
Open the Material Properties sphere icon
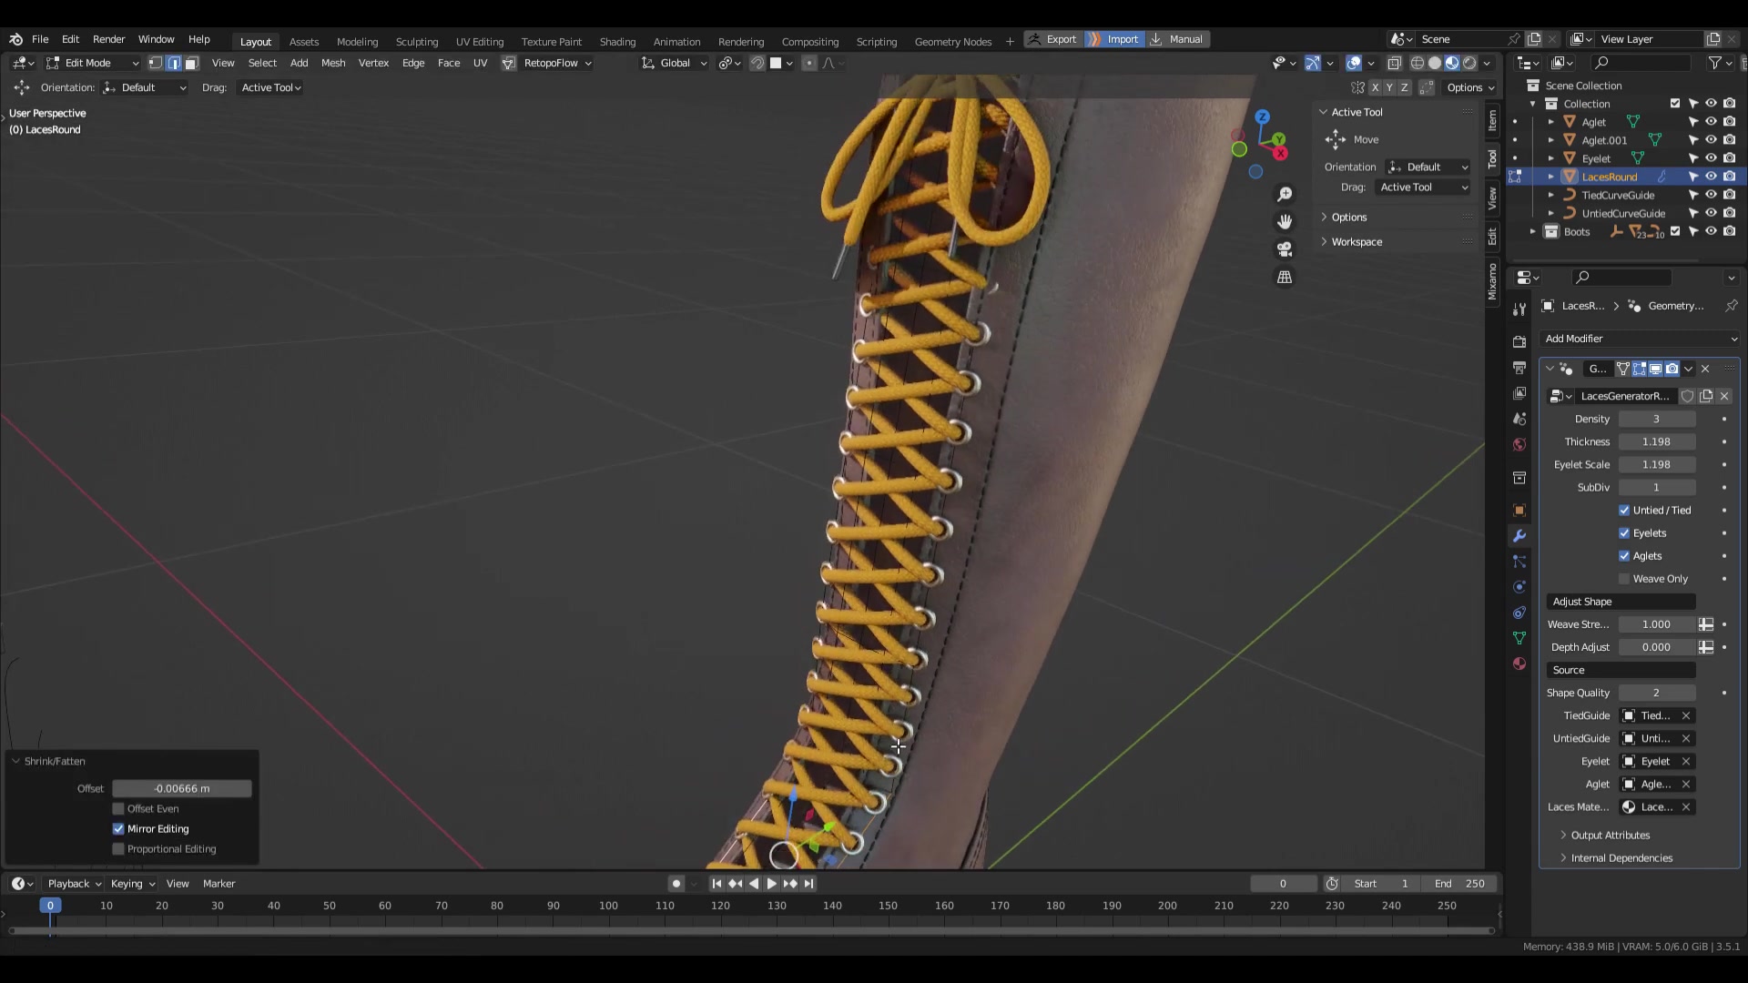[1519, 664]
